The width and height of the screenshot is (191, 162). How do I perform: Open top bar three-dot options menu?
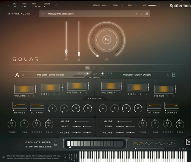163,5
